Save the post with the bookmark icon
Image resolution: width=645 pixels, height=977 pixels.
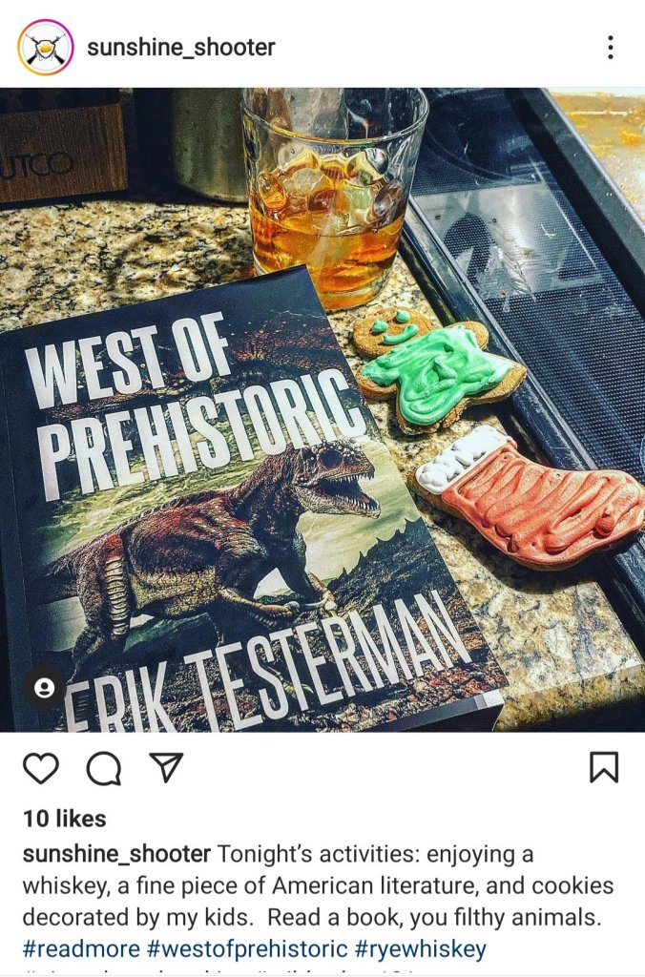pos(604,767)
